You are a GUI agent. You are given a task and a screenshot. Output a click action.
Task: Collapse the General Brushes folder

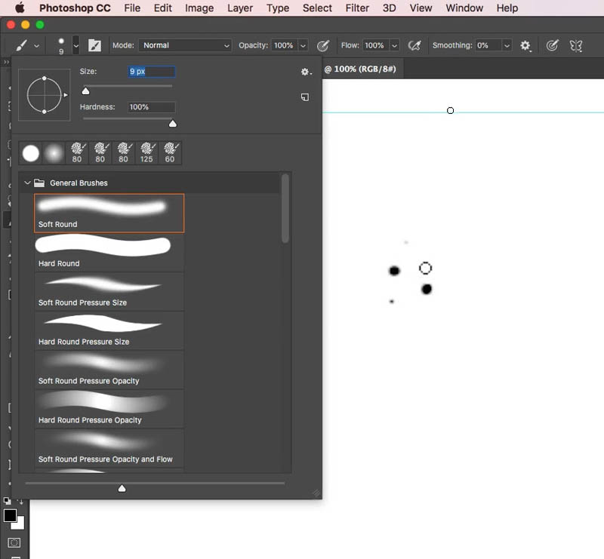coord(27,183)
